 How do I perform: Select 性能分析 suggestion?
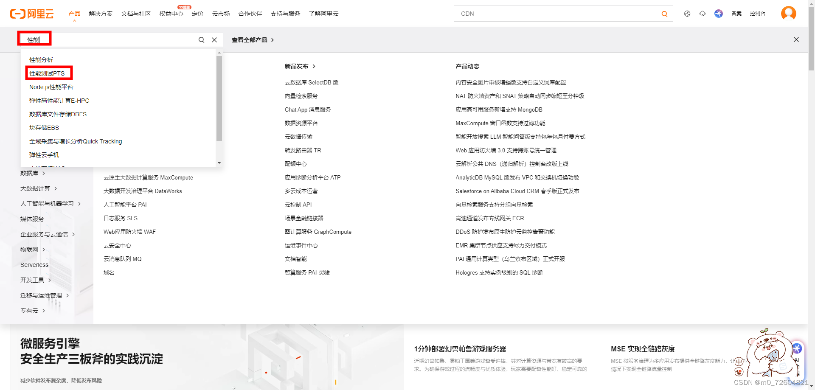(41, 60)
